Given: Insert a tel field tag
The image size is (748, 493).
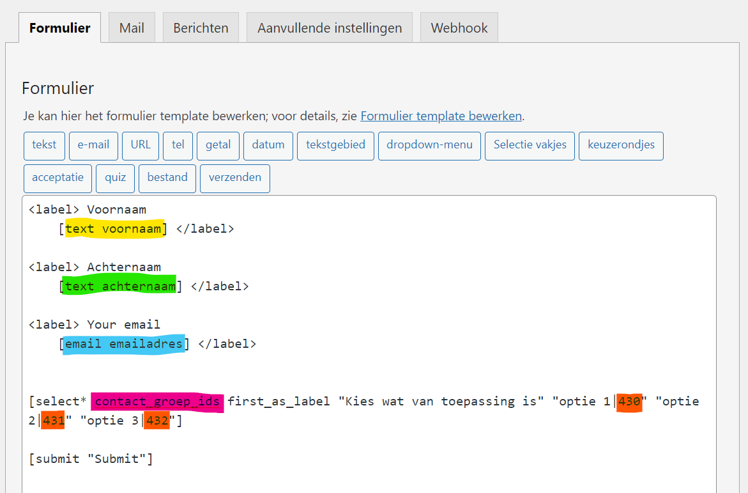Looking at the screenshot, I should (x=178, y=146).
